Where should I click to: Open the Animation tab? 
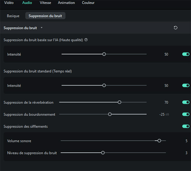66,3
